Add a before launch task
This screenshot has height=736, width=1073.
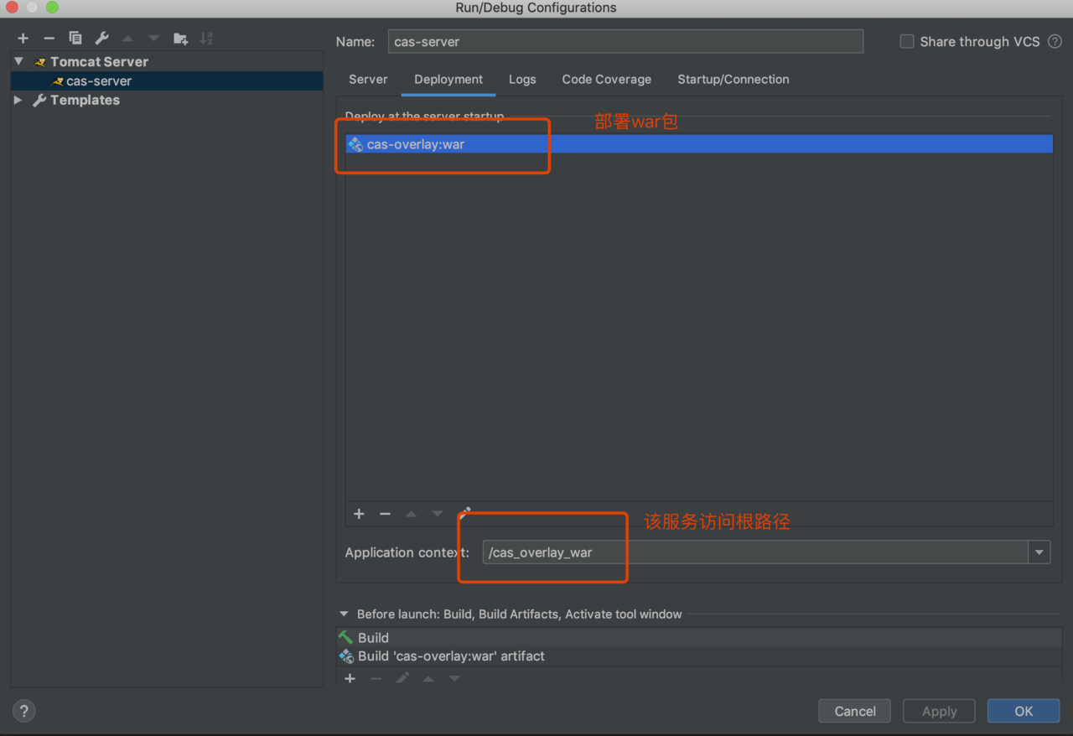(350, 678)
